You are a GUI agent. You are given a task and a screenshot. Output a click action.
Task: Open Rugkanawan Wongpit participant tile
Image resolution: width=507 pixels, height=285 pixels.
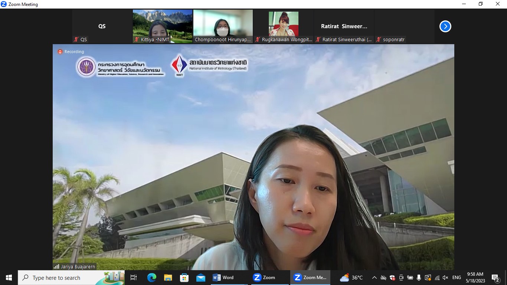click(283, 26)
